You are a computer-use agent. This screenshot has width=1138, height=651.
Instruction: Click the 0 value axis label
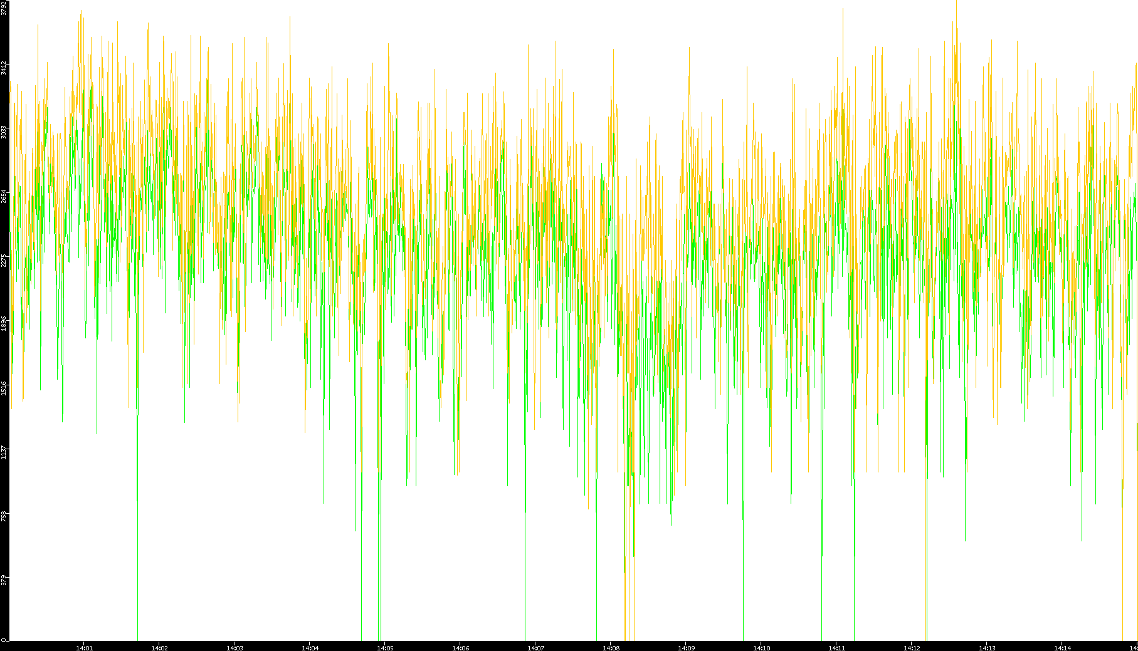click(x=4, y=640)
